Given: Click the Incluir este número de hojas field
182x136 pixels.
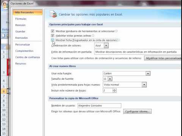Looking at the screenshot, I should pyautogui.click(x=108, y=90).
